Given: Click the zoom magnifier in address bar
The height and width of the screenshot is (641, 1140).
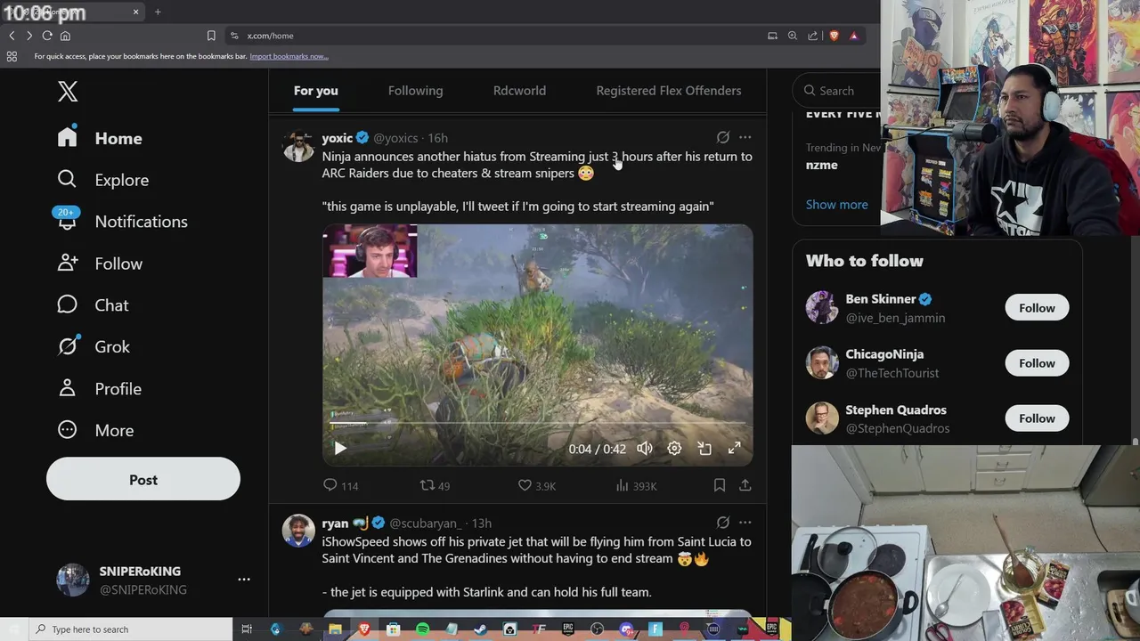Looking at the screenshot, I should (792, 36).
